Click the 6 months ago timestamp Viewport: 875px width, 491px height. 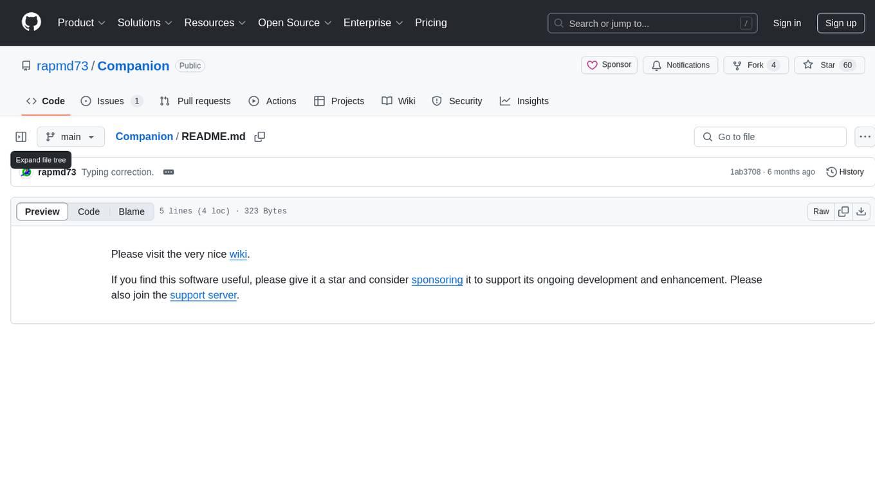click(791, 172)
